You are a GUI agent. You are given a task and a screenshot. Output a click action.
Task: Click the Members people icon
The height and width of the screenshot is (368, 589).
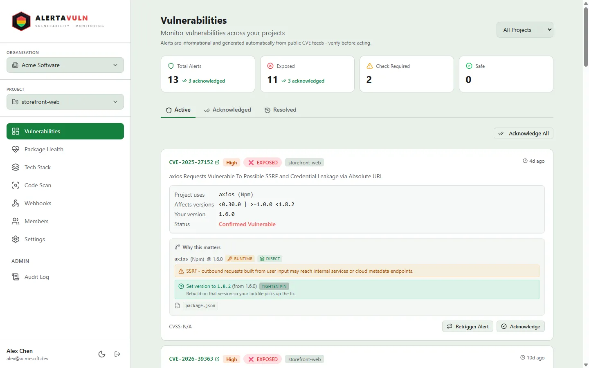(16, 221)
